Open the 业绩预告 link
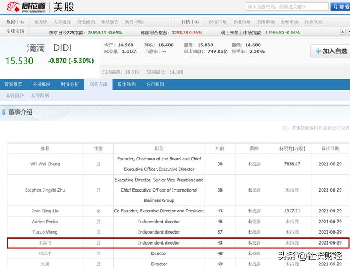This screenshot has width=350, height=268. (109, 22)
